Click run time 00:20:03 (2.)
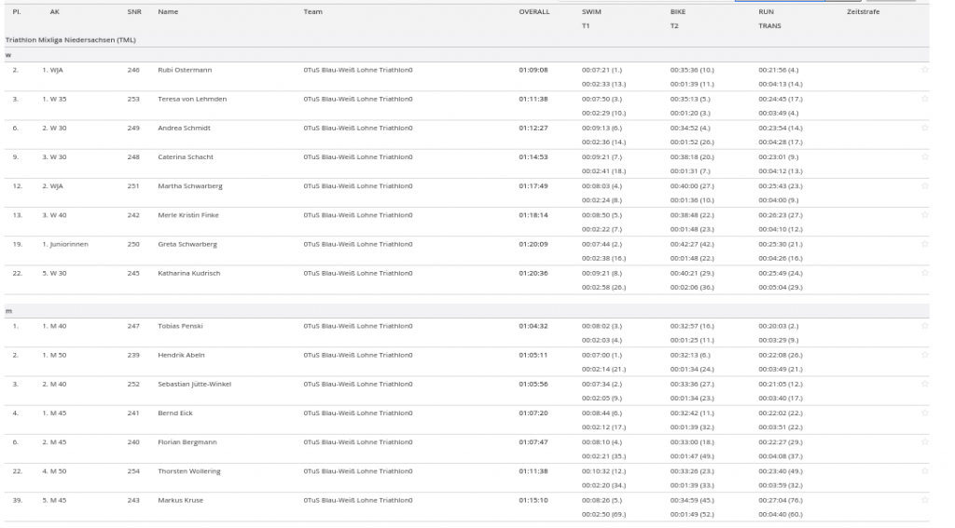 pyautogui.click(x=779, y=326)
